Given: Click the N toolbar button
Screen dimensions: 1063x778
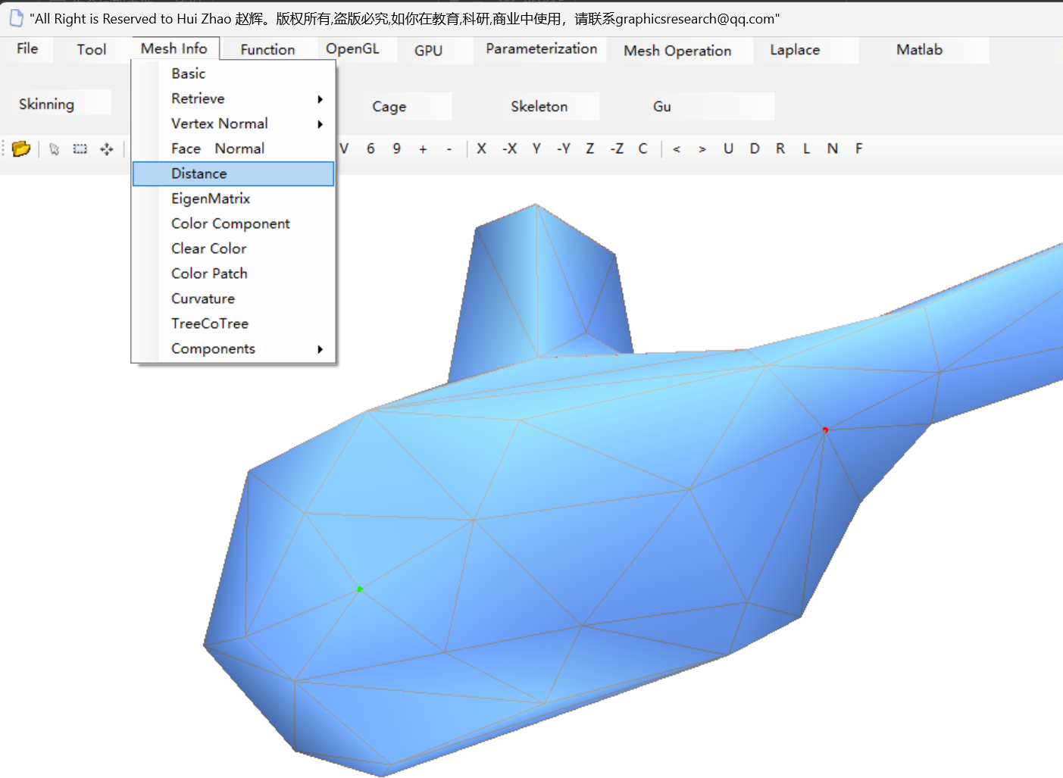Looking at the screenshot, I should click(833, 148).
